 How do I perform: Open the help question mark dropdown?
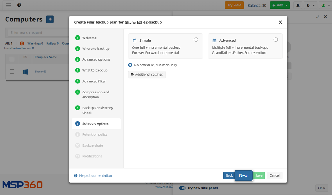310,6
